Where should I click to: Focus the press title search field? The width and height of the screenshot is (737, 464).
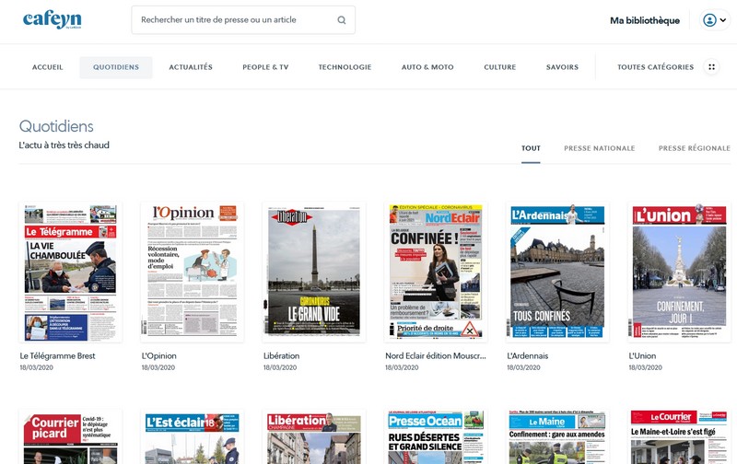pos(243,19)
